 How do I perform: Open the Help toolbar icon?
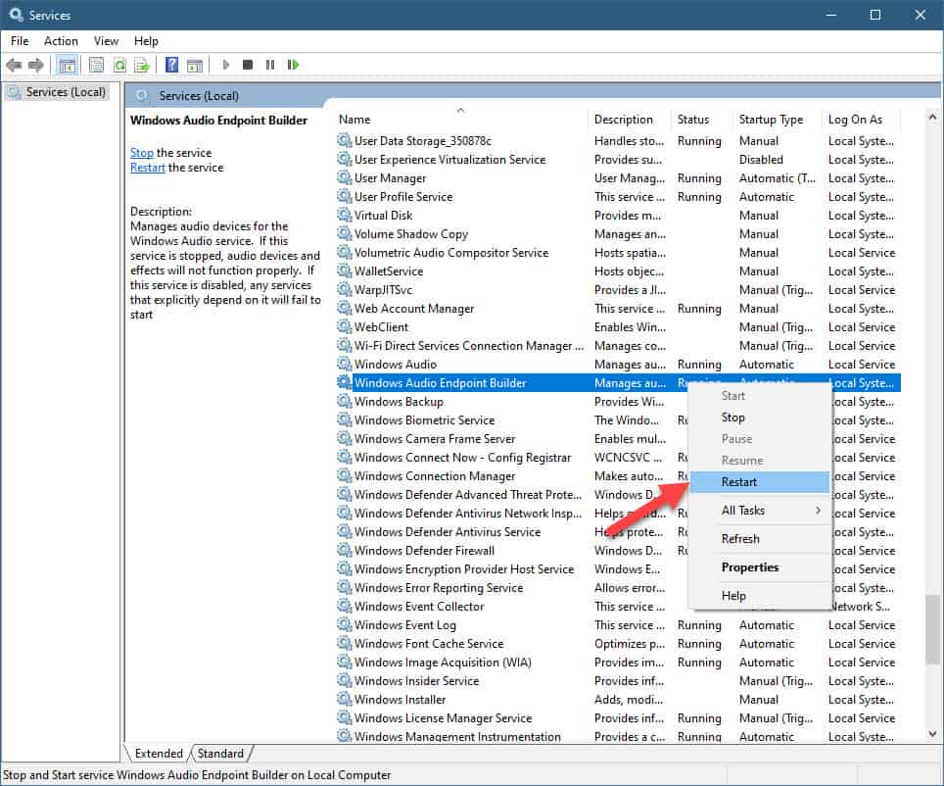tap(172, 65)
